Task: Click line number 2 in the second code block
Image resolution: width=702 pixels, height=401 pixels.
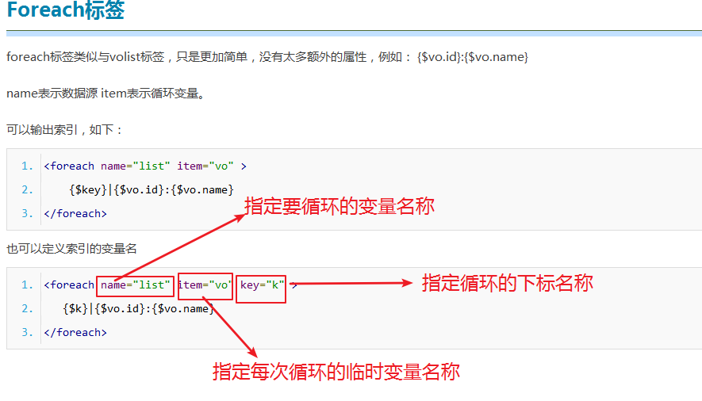Action: 27,308
